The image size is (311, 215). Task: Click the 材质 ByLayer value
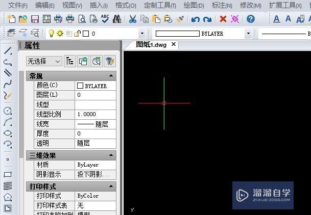click(95, 165)
